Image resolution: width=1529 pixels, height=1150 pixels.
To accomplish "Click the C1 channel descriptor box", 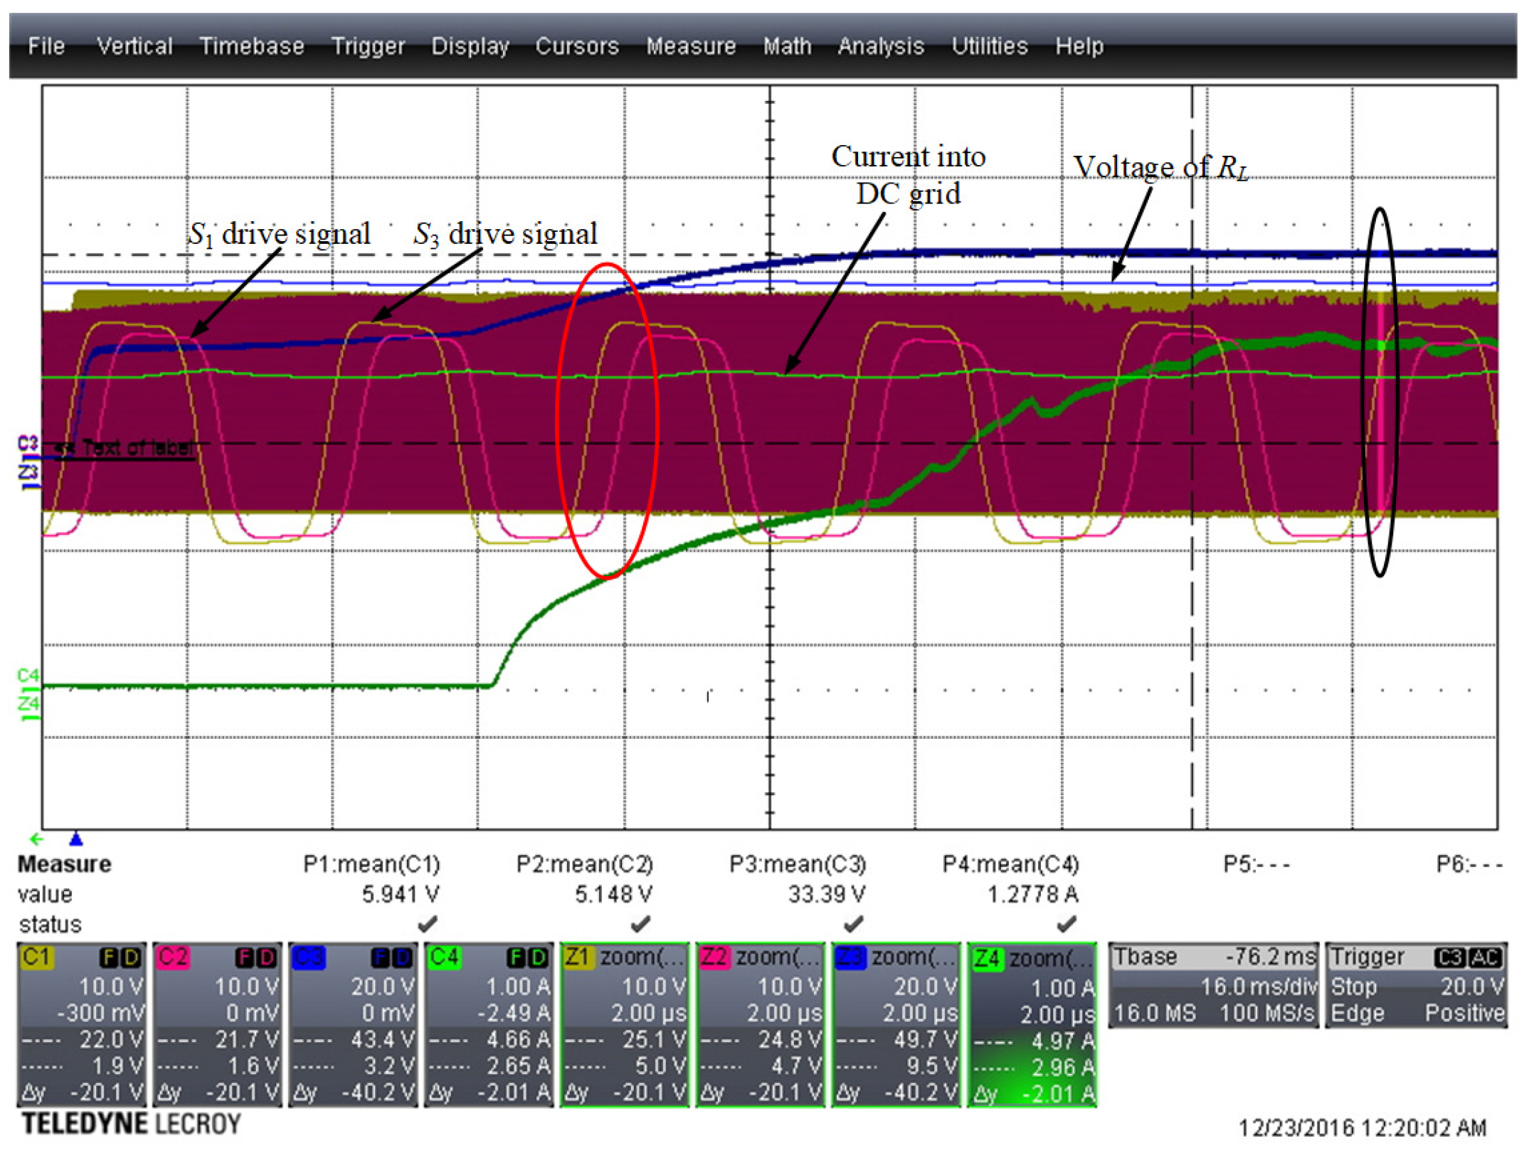I will (81, 1025).
